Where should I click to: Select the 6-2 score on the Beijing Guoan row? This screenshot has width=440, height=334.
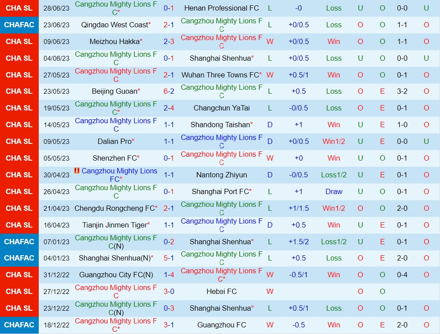click(x=168, y=92)
